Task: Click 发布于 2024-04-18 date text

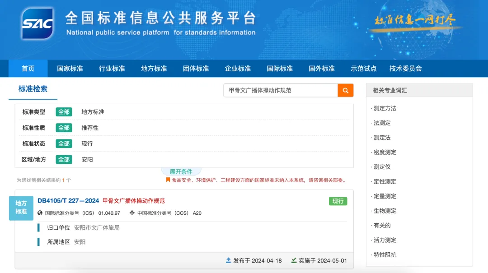Action: pos(258,260)
